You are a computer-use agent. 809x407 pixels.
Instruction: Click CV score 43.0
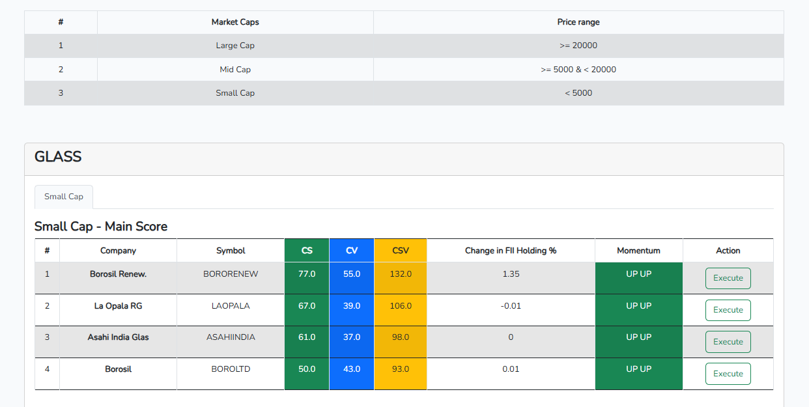pos(352,369)
